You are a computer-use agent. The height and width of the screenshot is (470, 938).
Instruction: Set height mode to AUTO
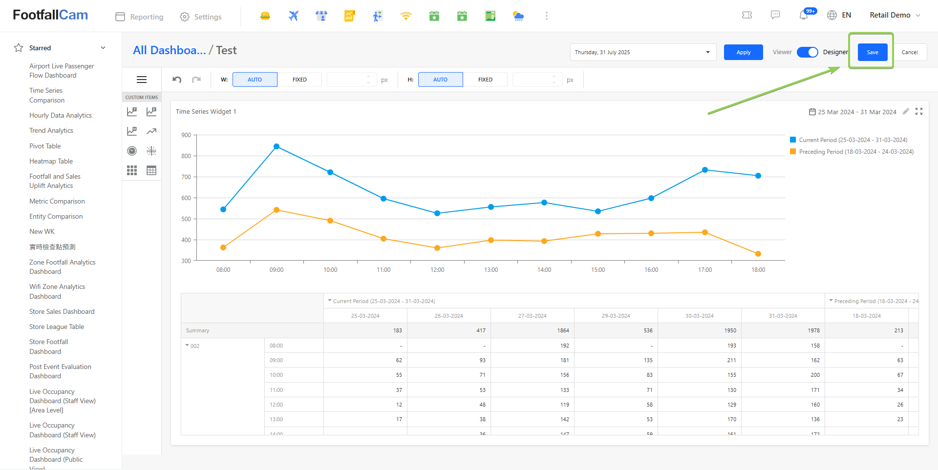click(440, 80)
